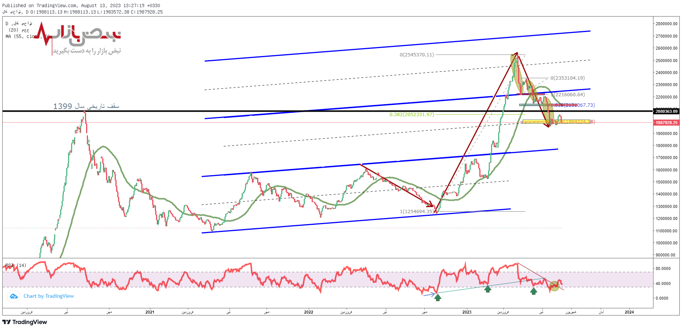Click the 1399 historical ceiling text annotation
This screenshot has height=329, width=682.
pyautogui.click(x=86, y=106)
